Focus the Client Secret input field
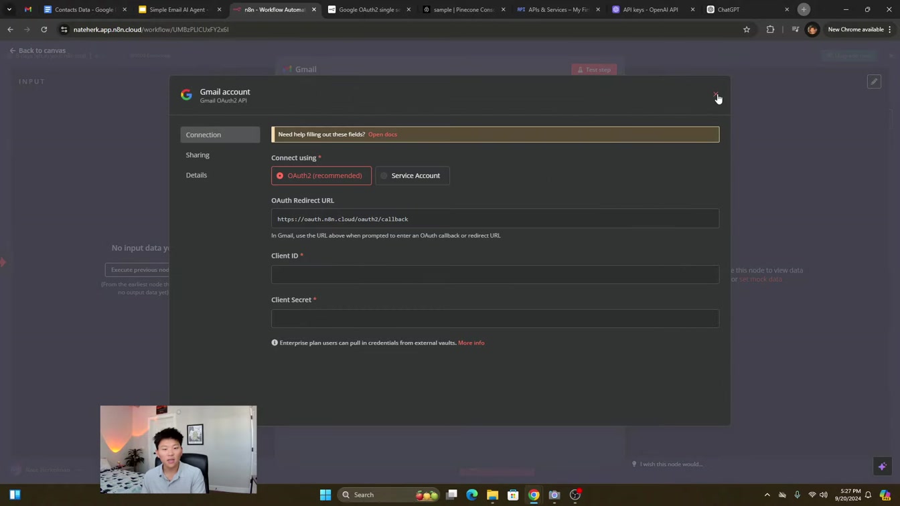The image size is (900, 506). pyautogui.click(x=495, y=319)
